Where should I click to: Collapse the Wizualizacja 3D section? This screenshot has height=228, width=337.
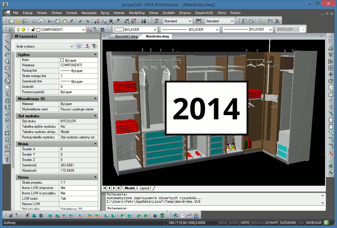point(95,99)
